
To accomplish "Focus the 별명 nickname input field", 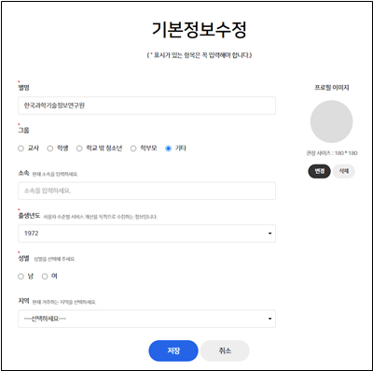I will (146, 106).
